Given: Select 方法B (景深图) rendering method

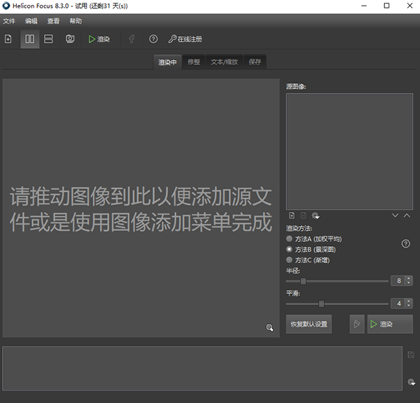Looking at the screenshot, I should click(311, 250).
